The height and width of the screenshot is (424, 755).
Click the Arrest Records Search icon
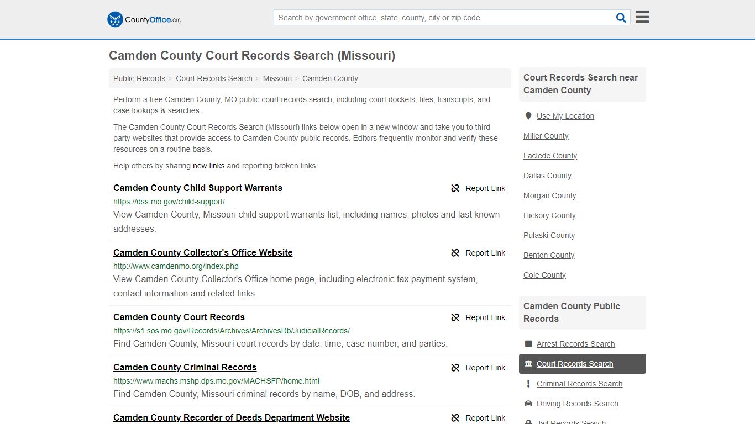pyautogui.click(x=528, y=344)
